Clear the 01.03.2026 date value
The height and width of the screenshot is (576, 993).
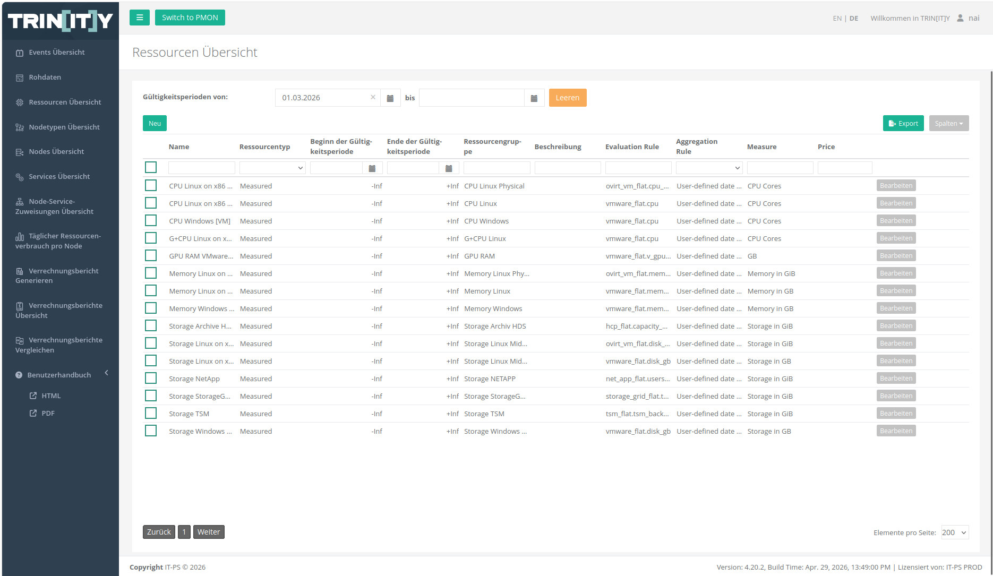pos(373,97)
